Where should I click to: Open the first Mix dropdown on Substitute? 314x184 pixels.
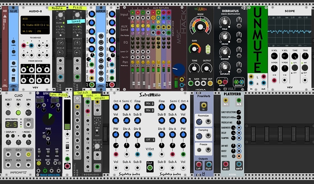(x=149, y=104)
